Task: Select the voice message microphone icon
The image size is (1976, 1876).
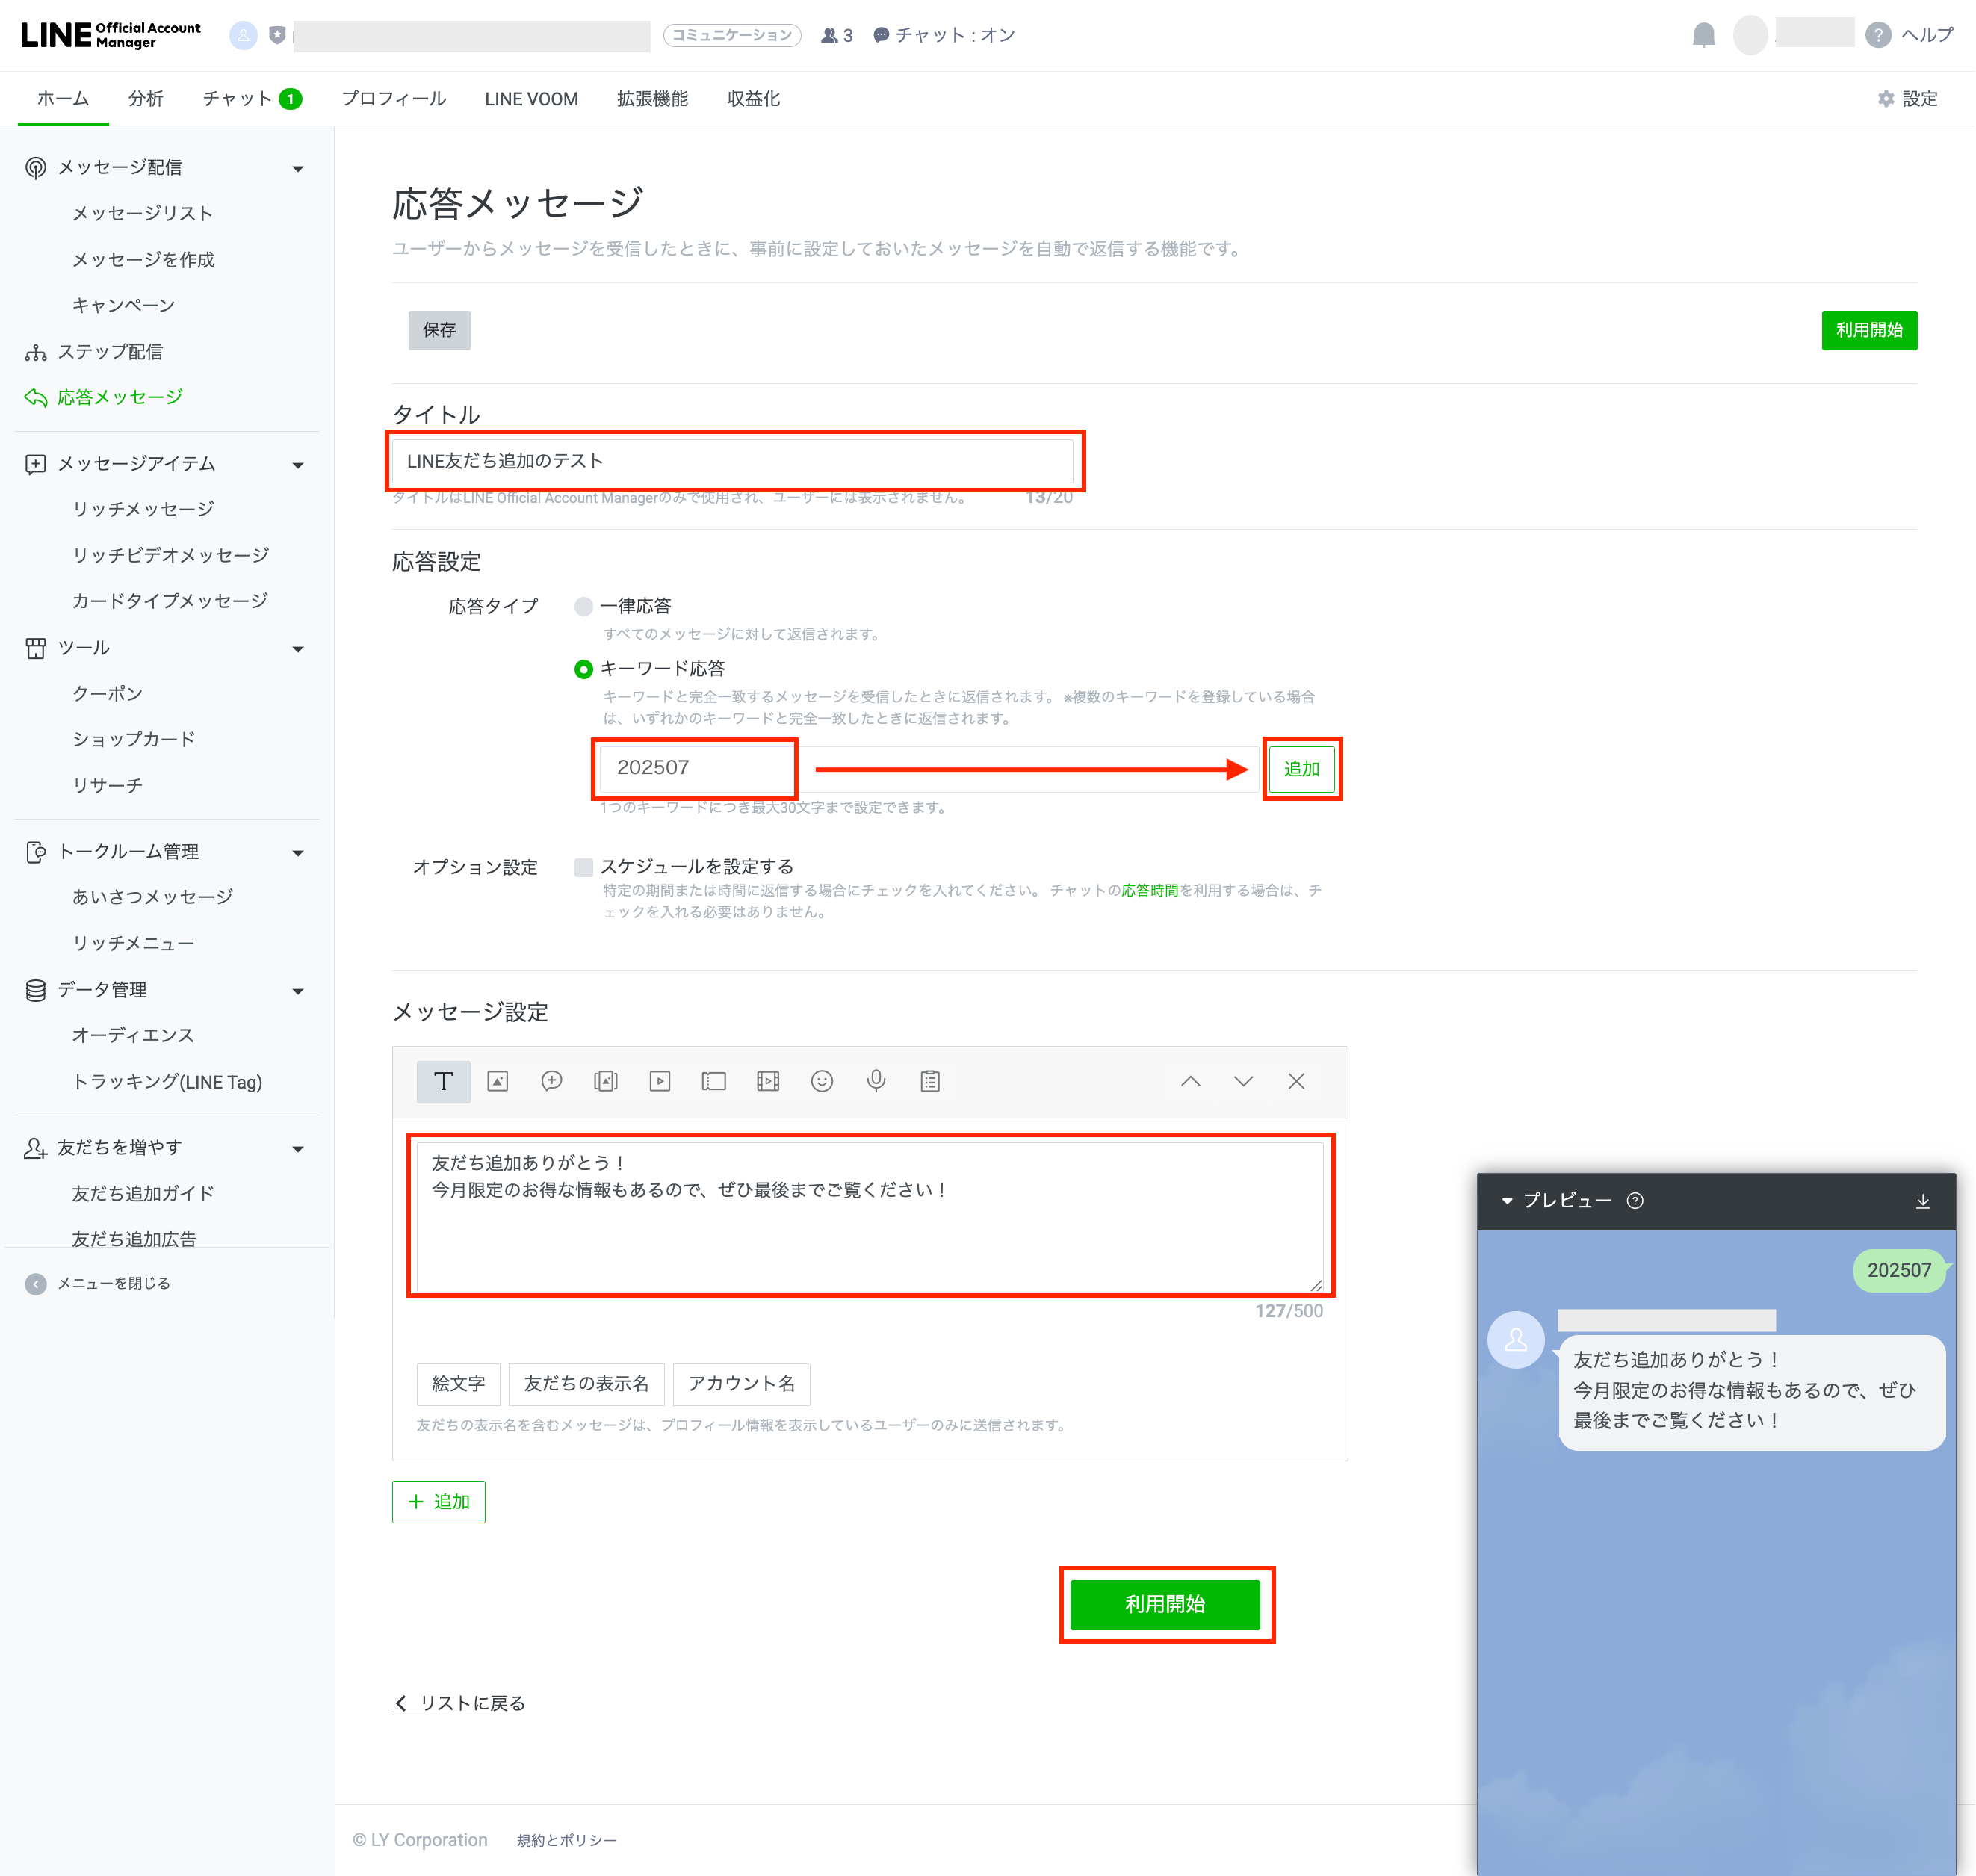Action: coord(876,1081)
